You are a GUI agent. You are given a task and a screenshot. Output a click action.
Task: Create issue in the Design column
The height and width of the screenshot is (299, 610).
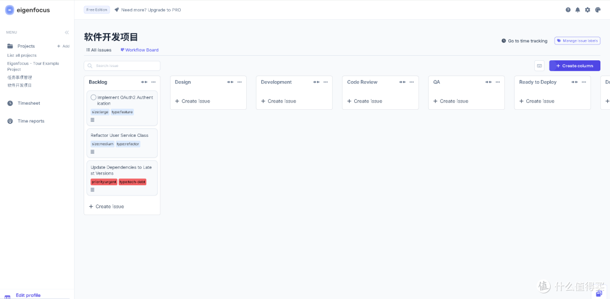193,101
